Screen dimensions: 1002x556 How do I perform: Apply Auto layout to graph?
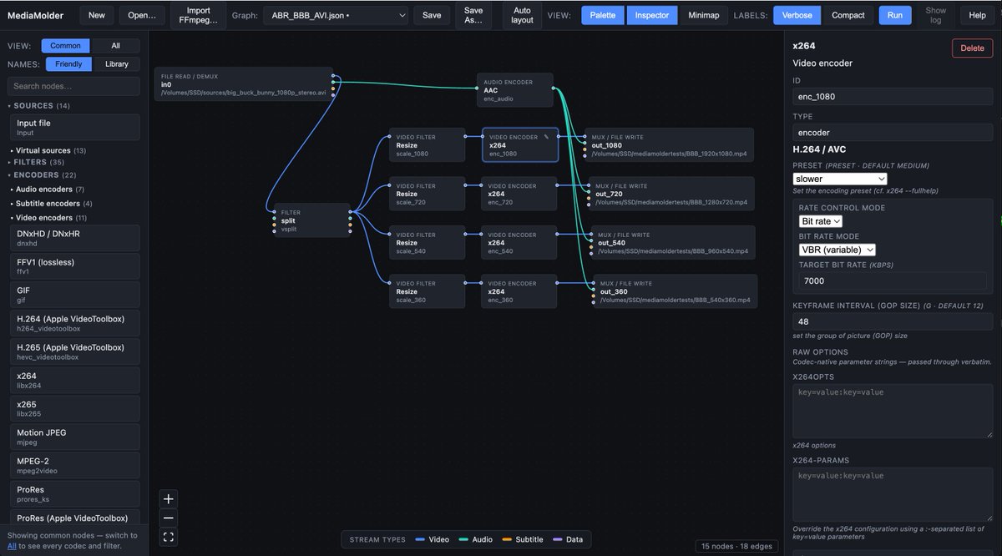522,15
